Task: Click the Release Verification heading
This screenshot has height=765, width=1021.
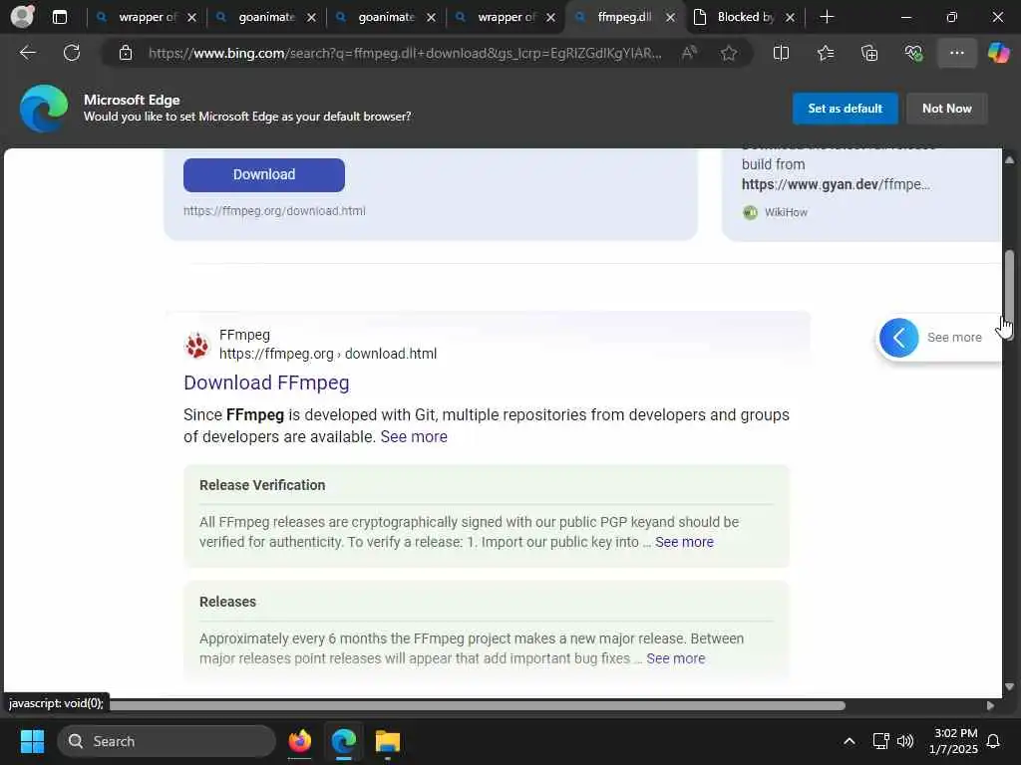Action: pyautogui.click(x=262, y=485)
